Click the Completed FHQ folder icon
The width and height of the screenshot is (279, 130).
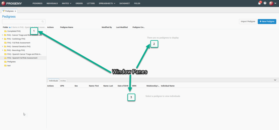pos(5,31)
